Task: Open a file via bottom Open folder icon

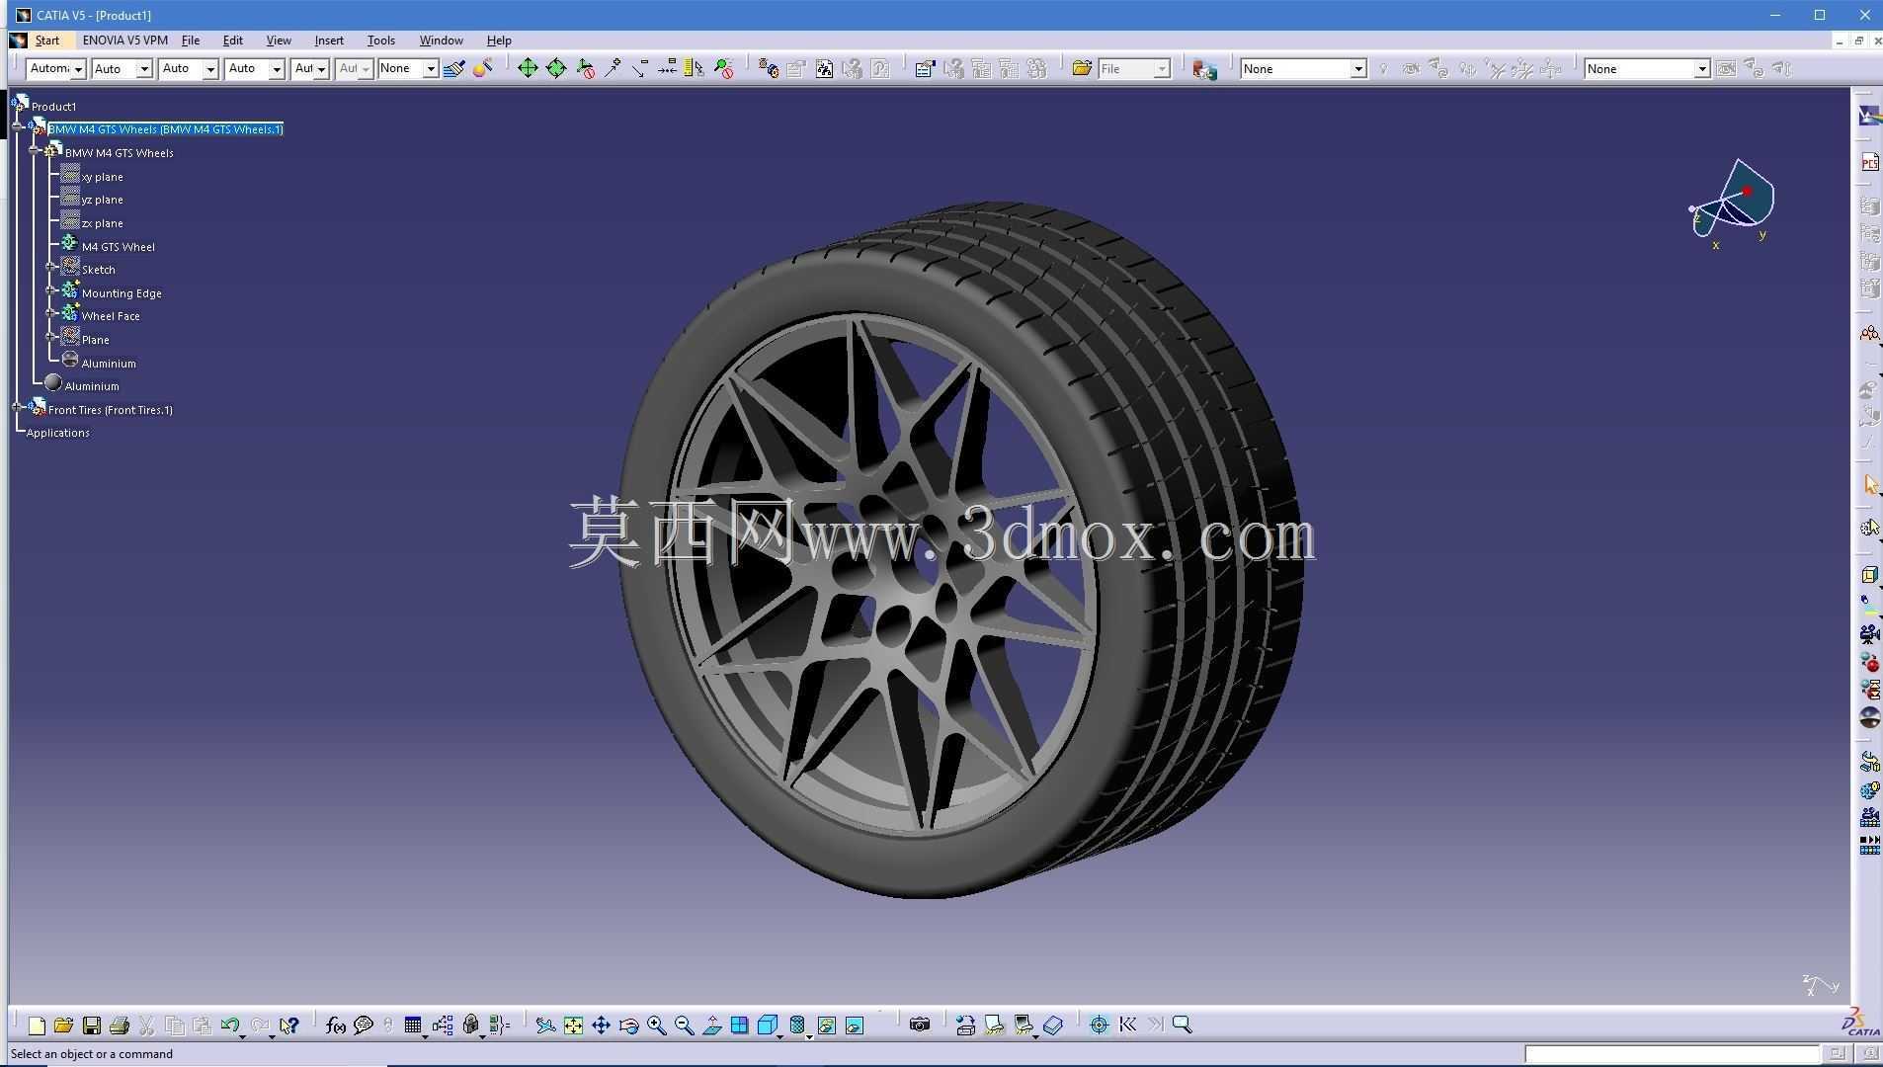Action: 63,1026
